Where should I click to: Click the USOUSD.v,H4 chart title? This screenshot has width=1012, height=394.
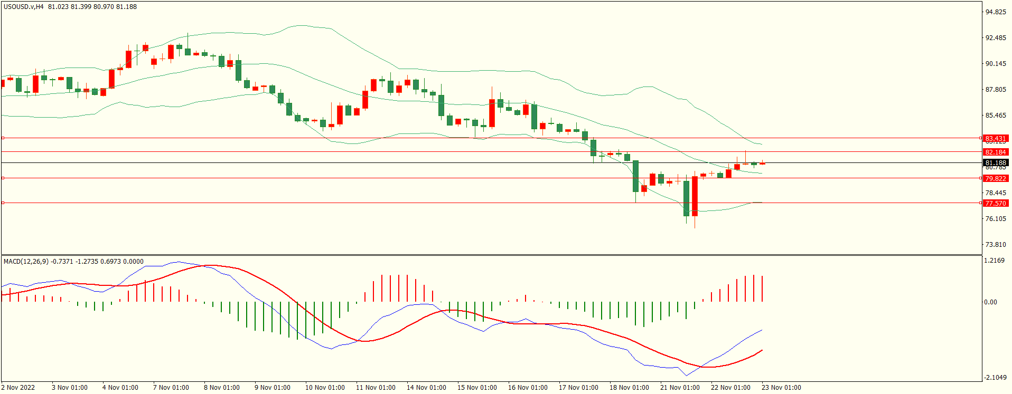coord(24,7)
